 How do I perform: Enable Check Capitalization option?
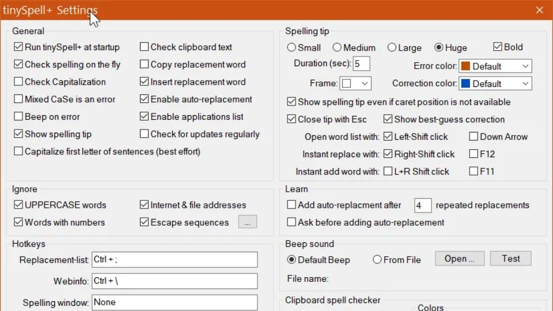coord(18,81)
